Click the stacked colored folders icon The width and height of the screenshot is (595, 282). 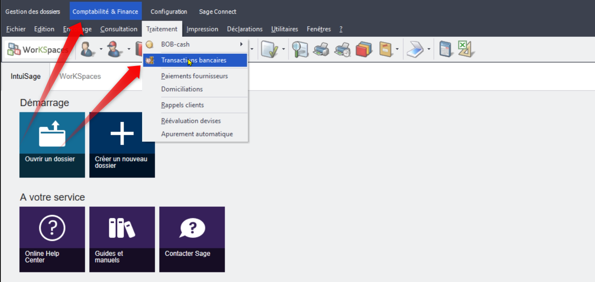coord(363,49)
